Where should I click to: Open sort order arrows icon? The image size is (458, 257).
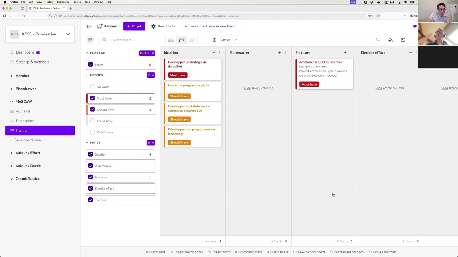point(378,40)
